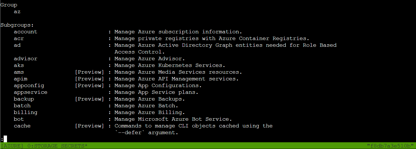This screenshot has height=149, width=416.
Task: Select the "backup" subgroup name
Action: coord(24,99)
